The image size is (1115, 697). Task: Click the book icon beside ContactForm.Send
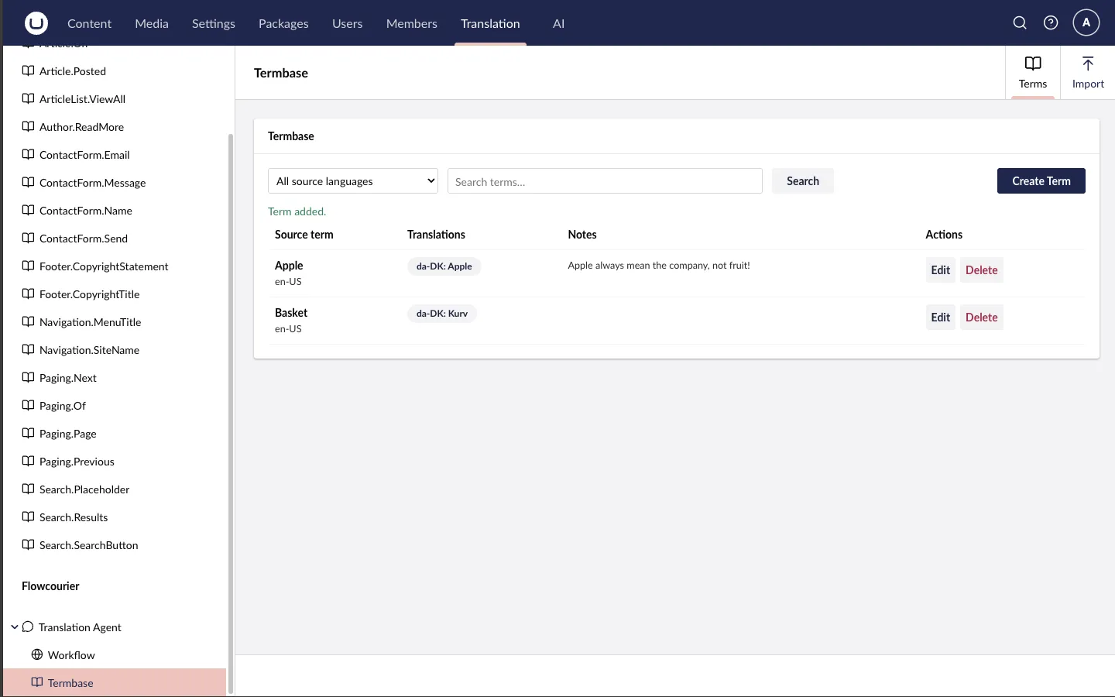click(x=28, y=239)
